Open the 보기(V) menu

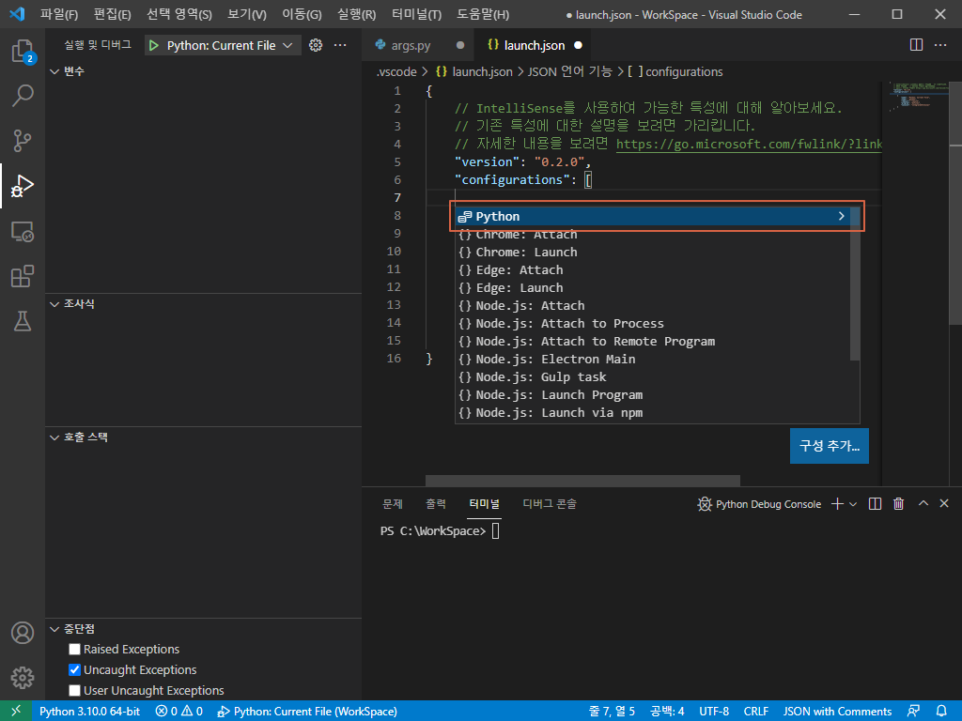pos(247,14)
